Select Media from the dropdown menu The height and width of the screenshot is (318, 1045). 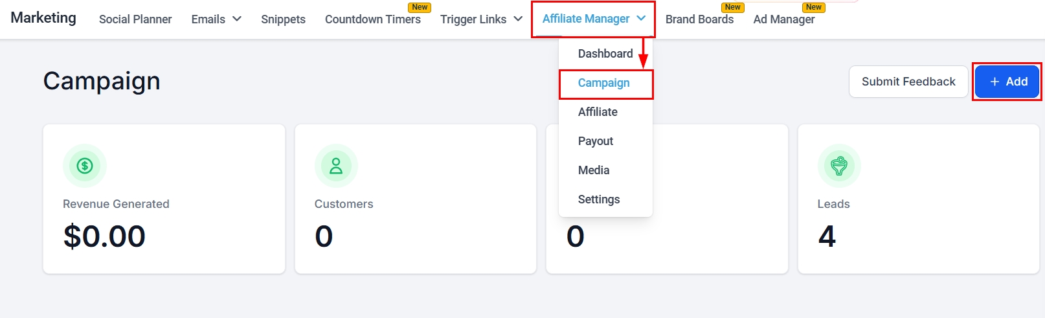(x=594, y=170)
